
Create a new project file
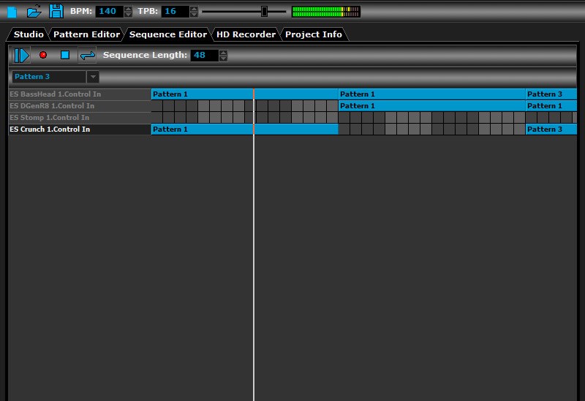[x=12, y=11]
